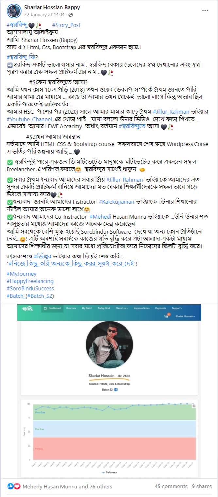Click the red love reaction icon

click(x=16, y=486)
